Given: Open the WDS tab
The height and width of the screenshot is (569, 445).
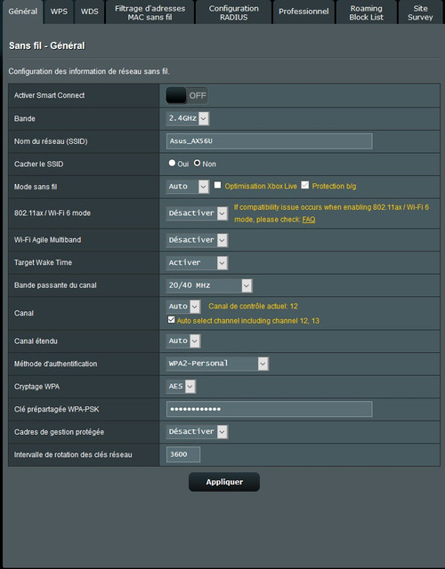Looking at the screenshot, I should pos(89,12).
